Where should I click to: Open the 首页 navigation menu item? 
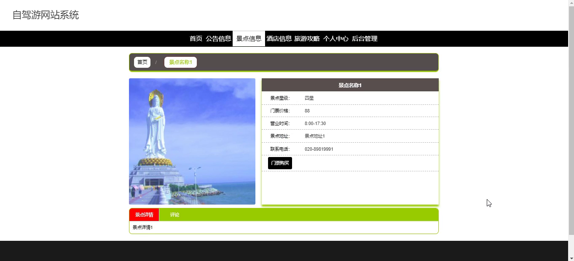pos(196,39)
